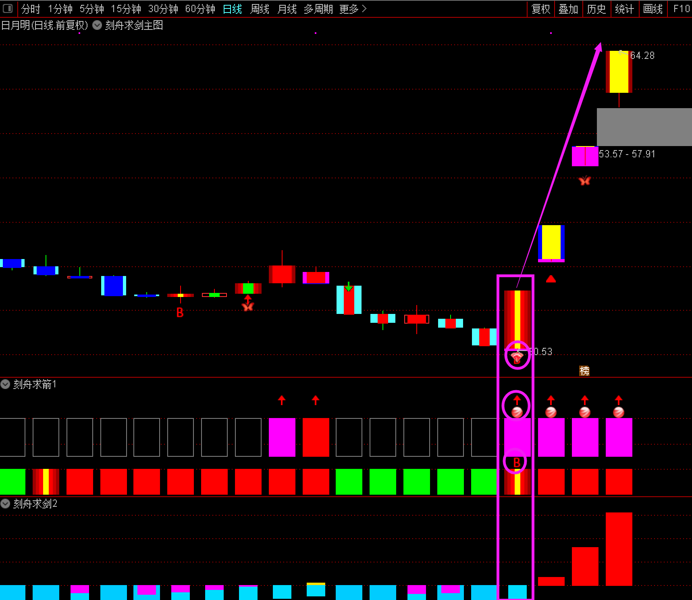Click the green down arrow on cyan candle
This screenshot has height=600, width=692.
click(x=349, y=287)
